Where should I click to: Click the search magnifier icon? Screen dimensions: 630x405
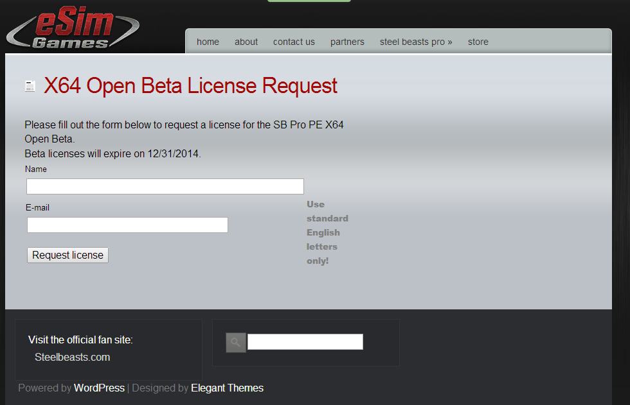pos(236,343)
